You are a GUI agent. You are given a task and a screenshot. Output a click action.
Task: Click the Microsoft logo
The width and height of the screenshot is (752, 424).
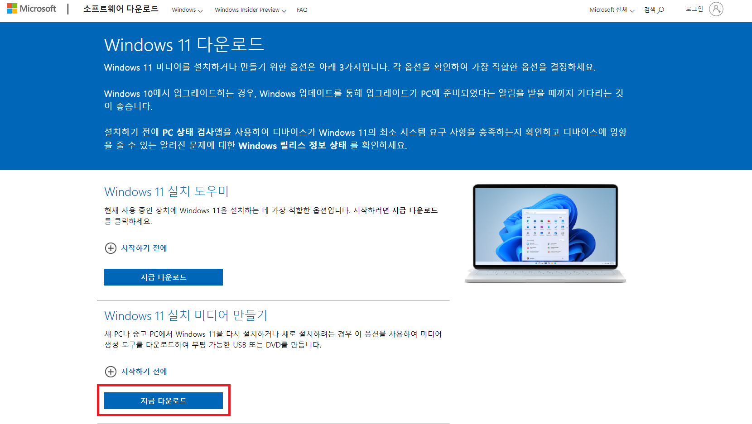coord(31,9)
